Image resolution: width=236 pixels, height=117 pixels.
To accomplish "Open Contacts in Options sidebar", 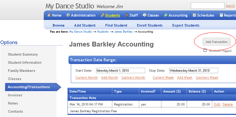I will (x=15, y=112).
